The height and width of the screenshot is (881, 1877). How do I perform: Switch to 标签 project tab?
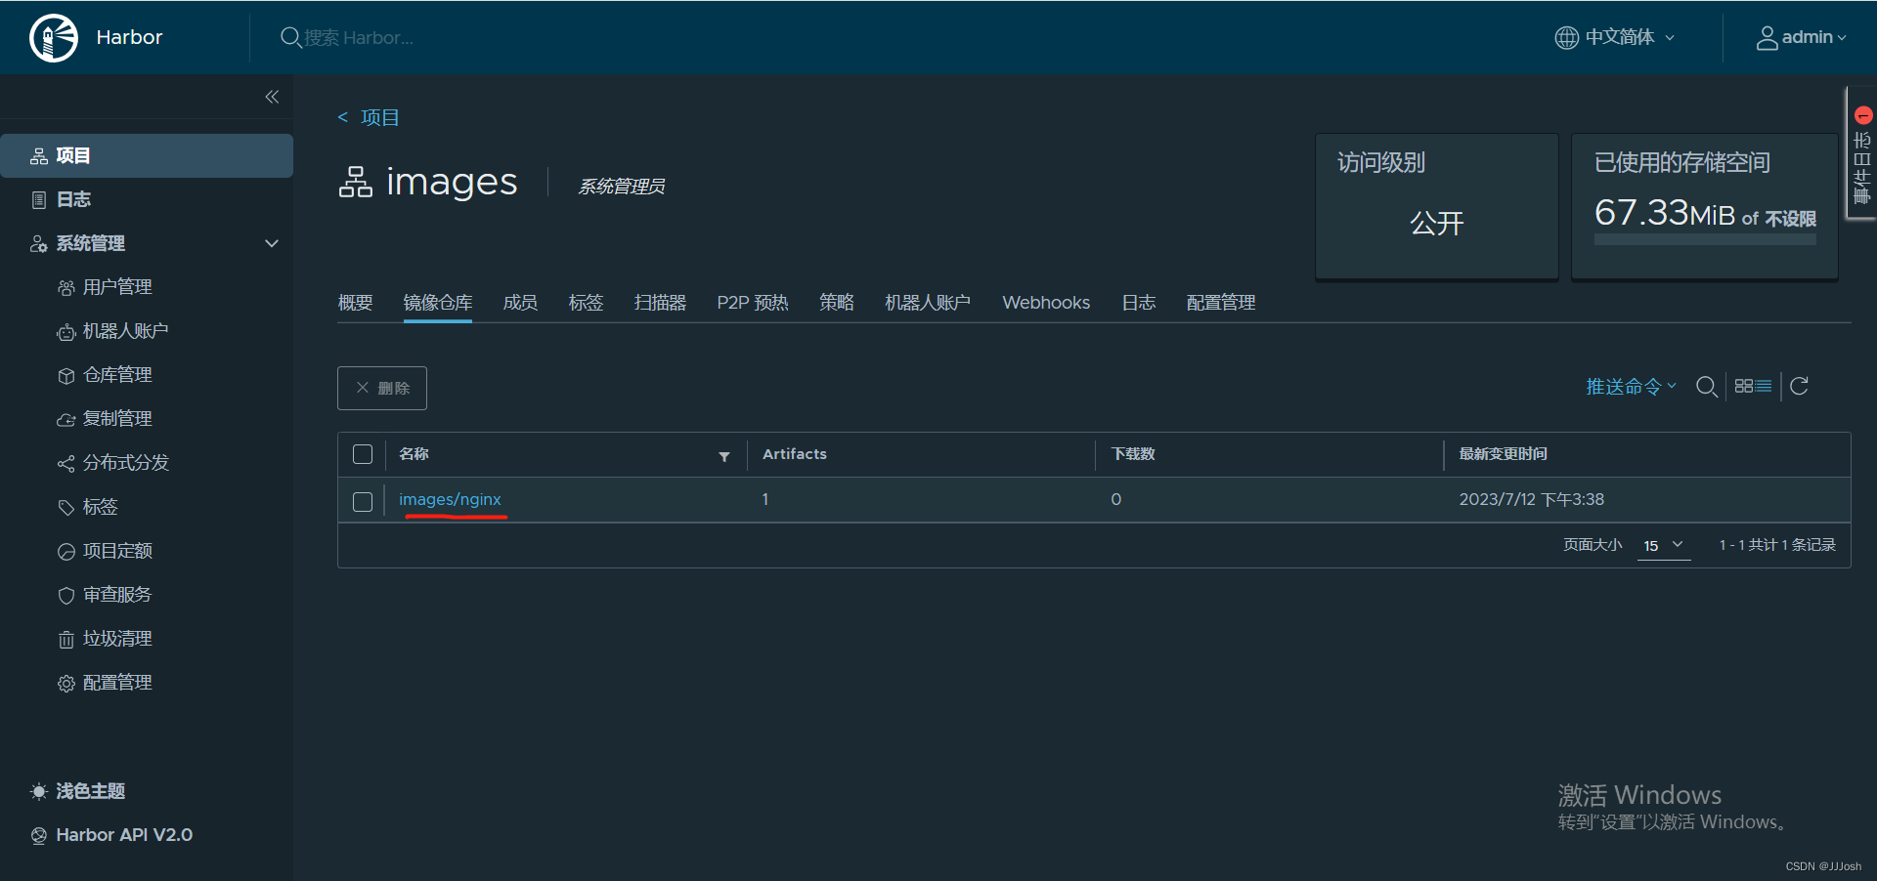coord(586,303)
